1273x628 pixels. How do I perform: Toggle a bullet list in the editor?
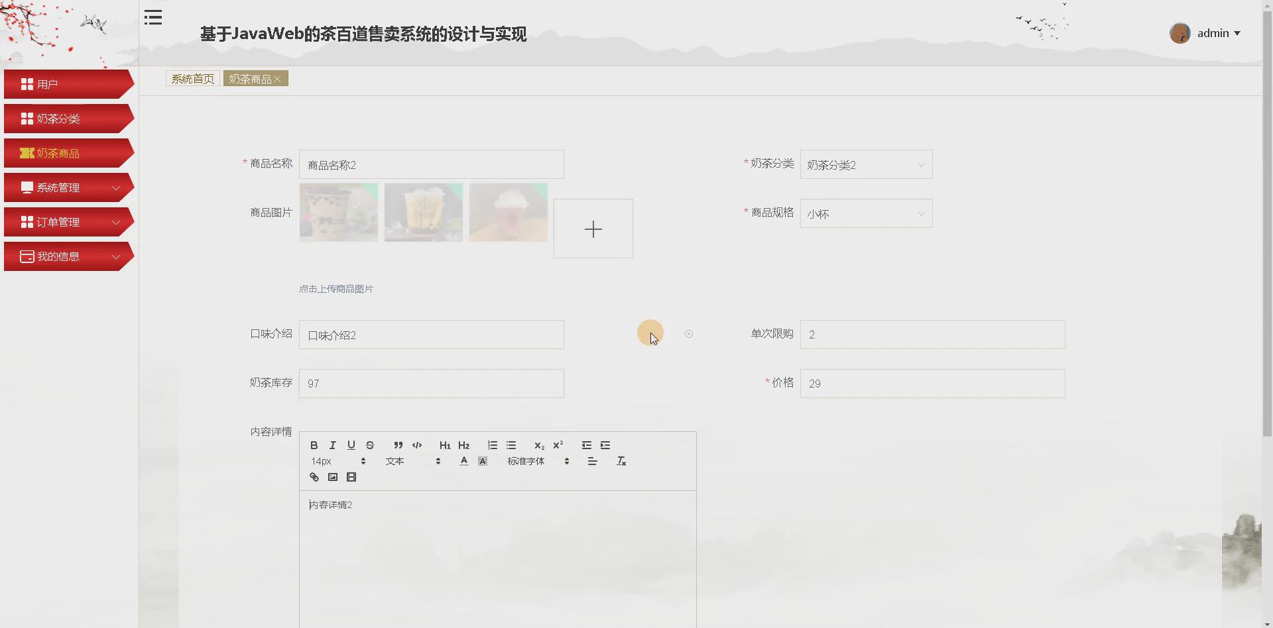point(511,445)
